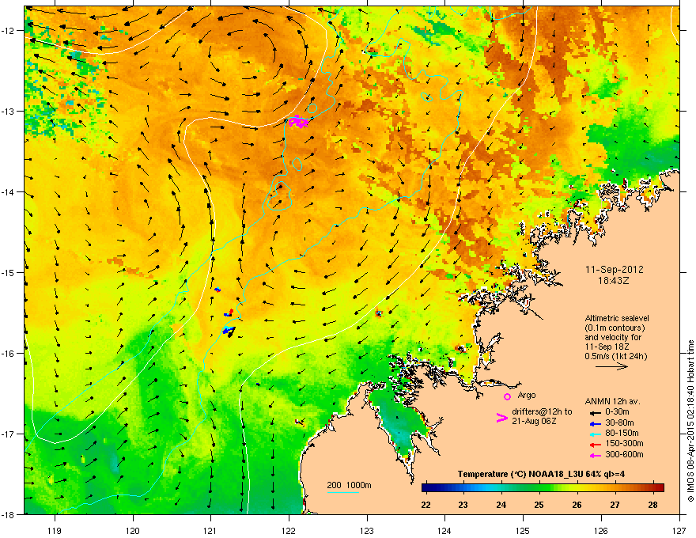696x538 pixels.
Task: Click the '80-150m' depth label
Action: coord(622,433)
